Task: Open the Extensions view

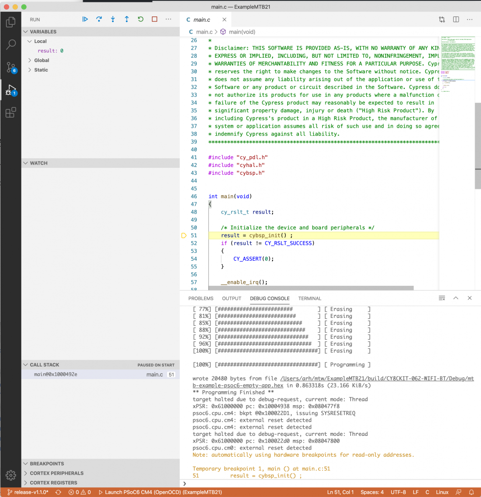Action: [x=11, y=113]
